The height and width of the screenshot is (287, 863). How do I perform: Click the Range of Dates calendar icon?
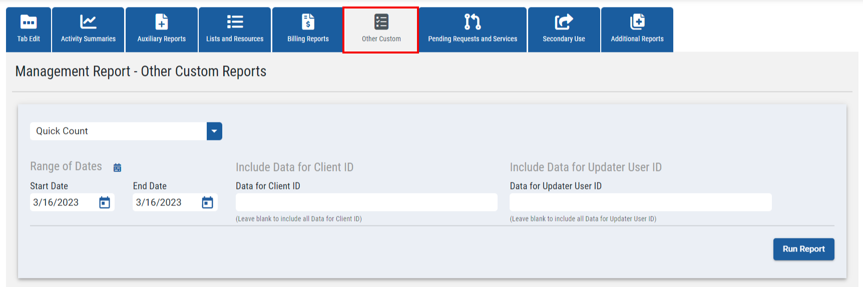[x=117, y=167]
